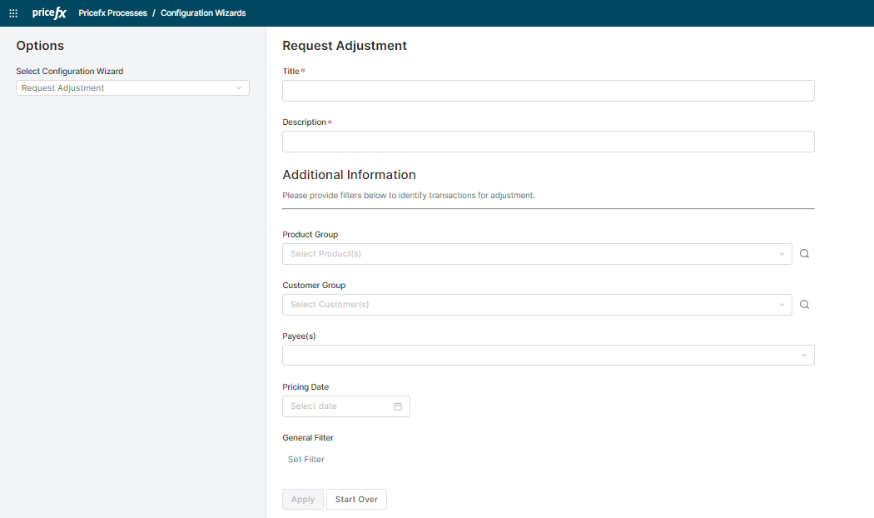Open the Product Group dropdown
The height and width of the screenshot is (518, 874).
pos(533,254)
